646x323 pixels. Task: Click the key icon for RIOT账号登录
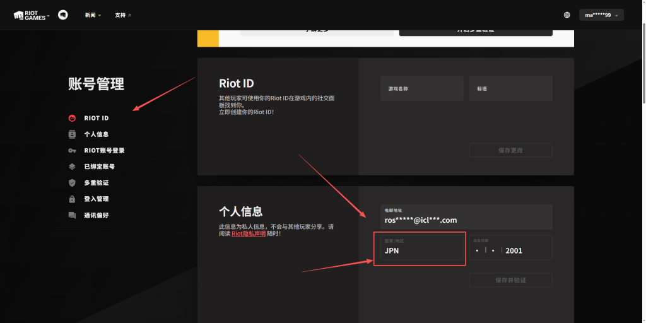pyautogui.click(x=72, y=151)
